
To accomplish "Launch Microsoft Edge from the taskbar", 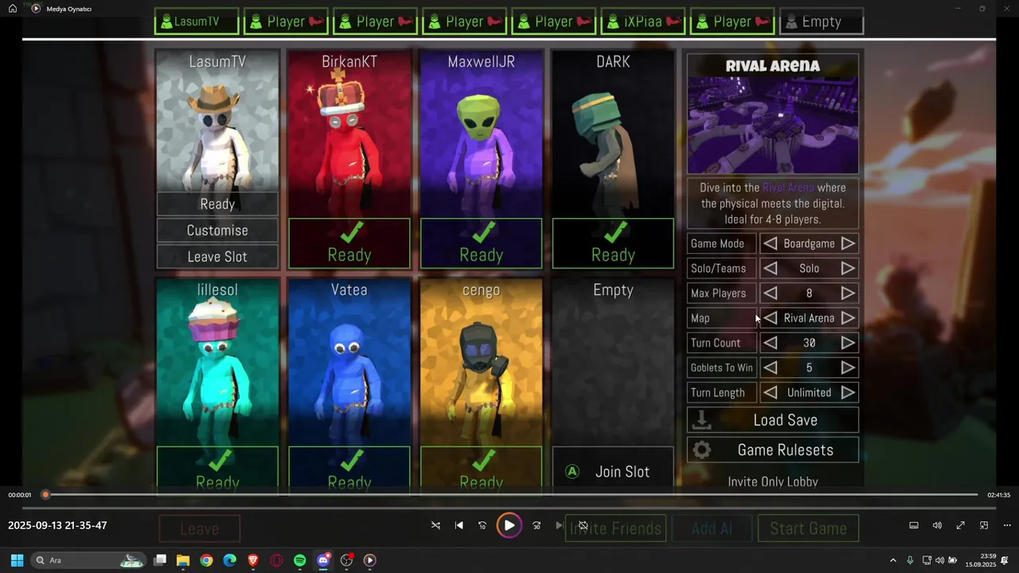I will [x=230, y=560].
